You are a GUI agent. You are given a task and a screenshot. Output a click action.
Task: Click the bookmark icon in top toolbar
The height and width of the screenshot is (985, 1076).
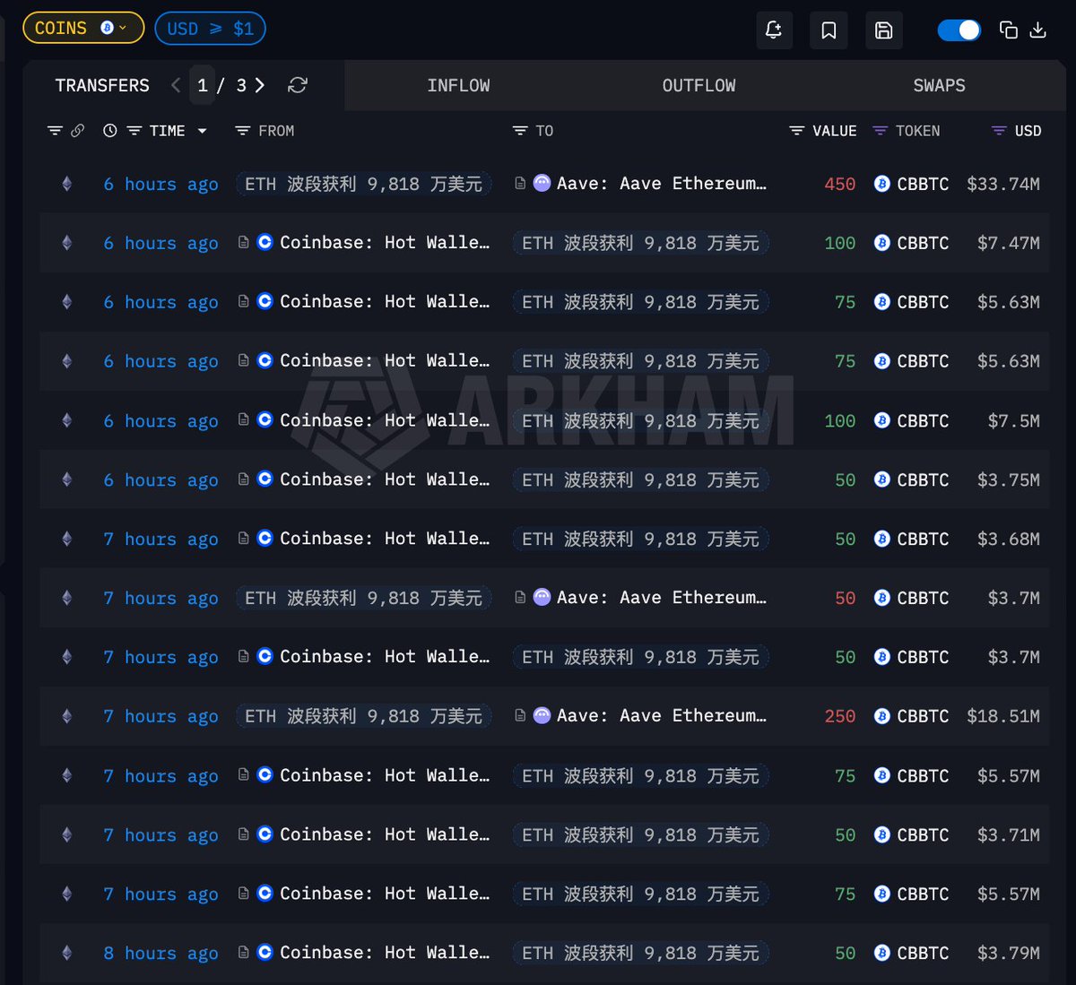click(x=829, y=30)
